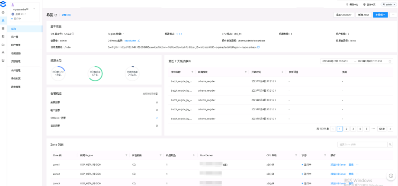This screenshot has height=186, width=398.
Task: Click the 新增 Zone button
Action: click(x=363, y=15)
